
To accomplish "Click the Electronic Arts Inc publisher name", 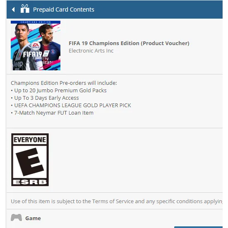I will [91, 51].
